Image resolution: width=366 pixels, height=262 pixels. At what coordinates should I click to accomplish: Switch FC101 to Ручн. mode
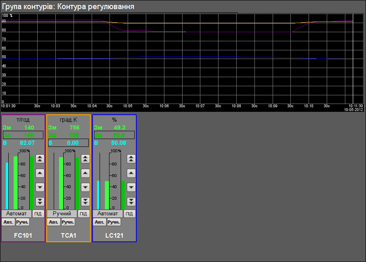pos(22,222)
